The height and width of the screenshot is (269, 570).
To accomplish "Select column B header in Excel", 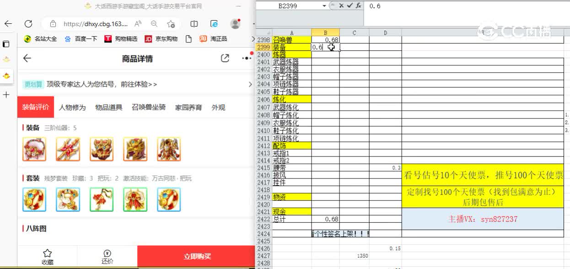I will point(325,32).
